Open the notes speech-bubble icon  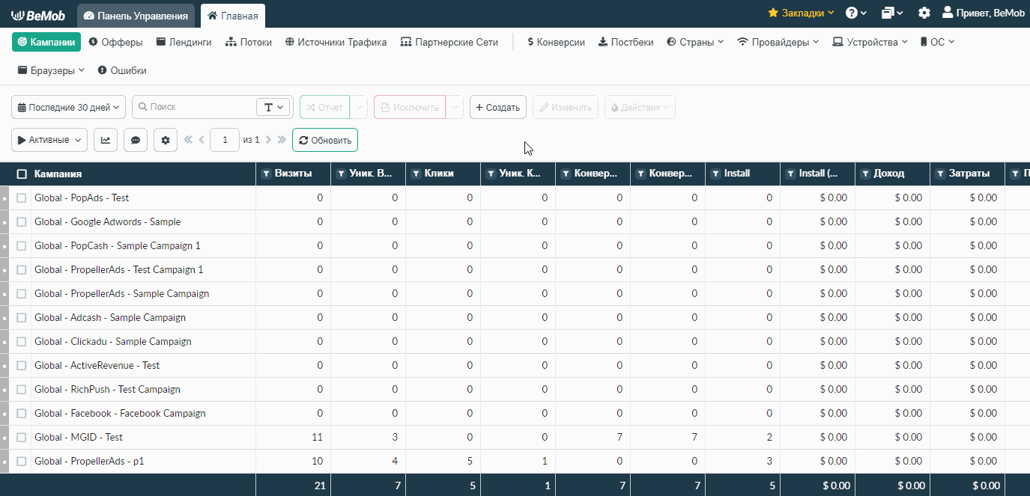(136, 140)
